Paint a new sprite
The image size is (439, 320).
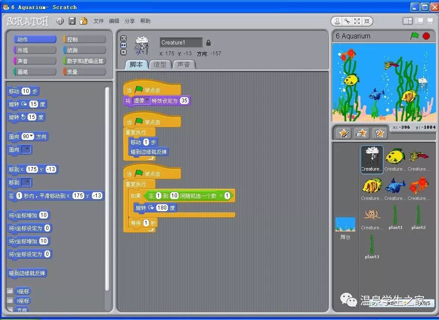click(x=344, y=133)
